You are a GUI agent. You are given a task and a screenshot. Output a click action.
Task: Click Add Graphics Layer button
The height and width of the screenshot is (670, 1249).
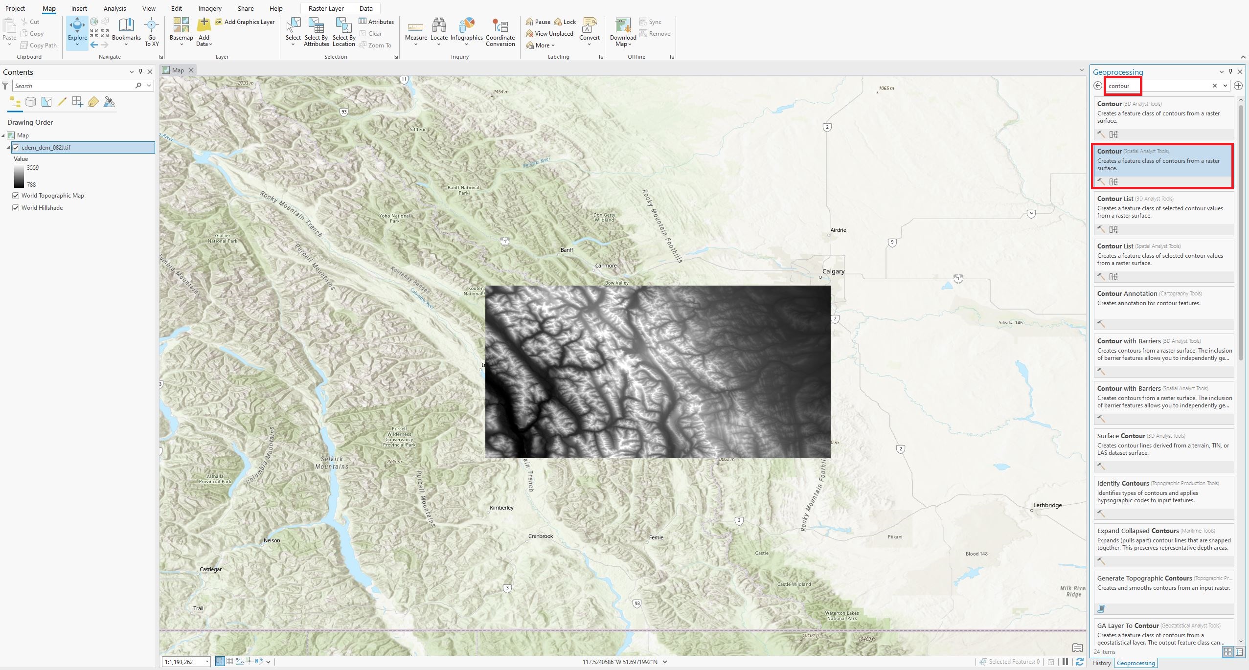tap(245, 22)
